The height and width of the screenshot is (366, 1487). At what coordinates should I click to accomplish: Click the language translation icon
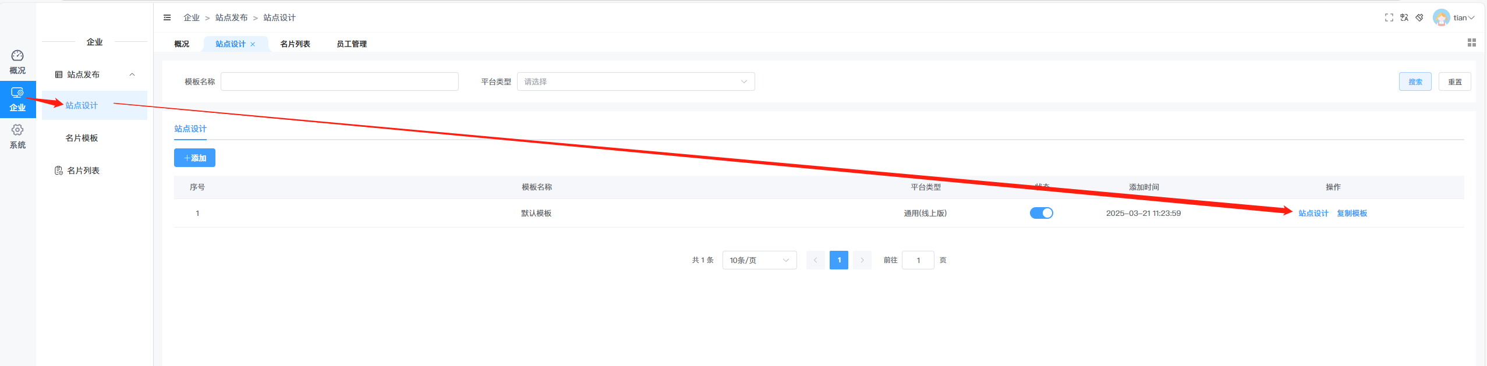coord(1404,18)
